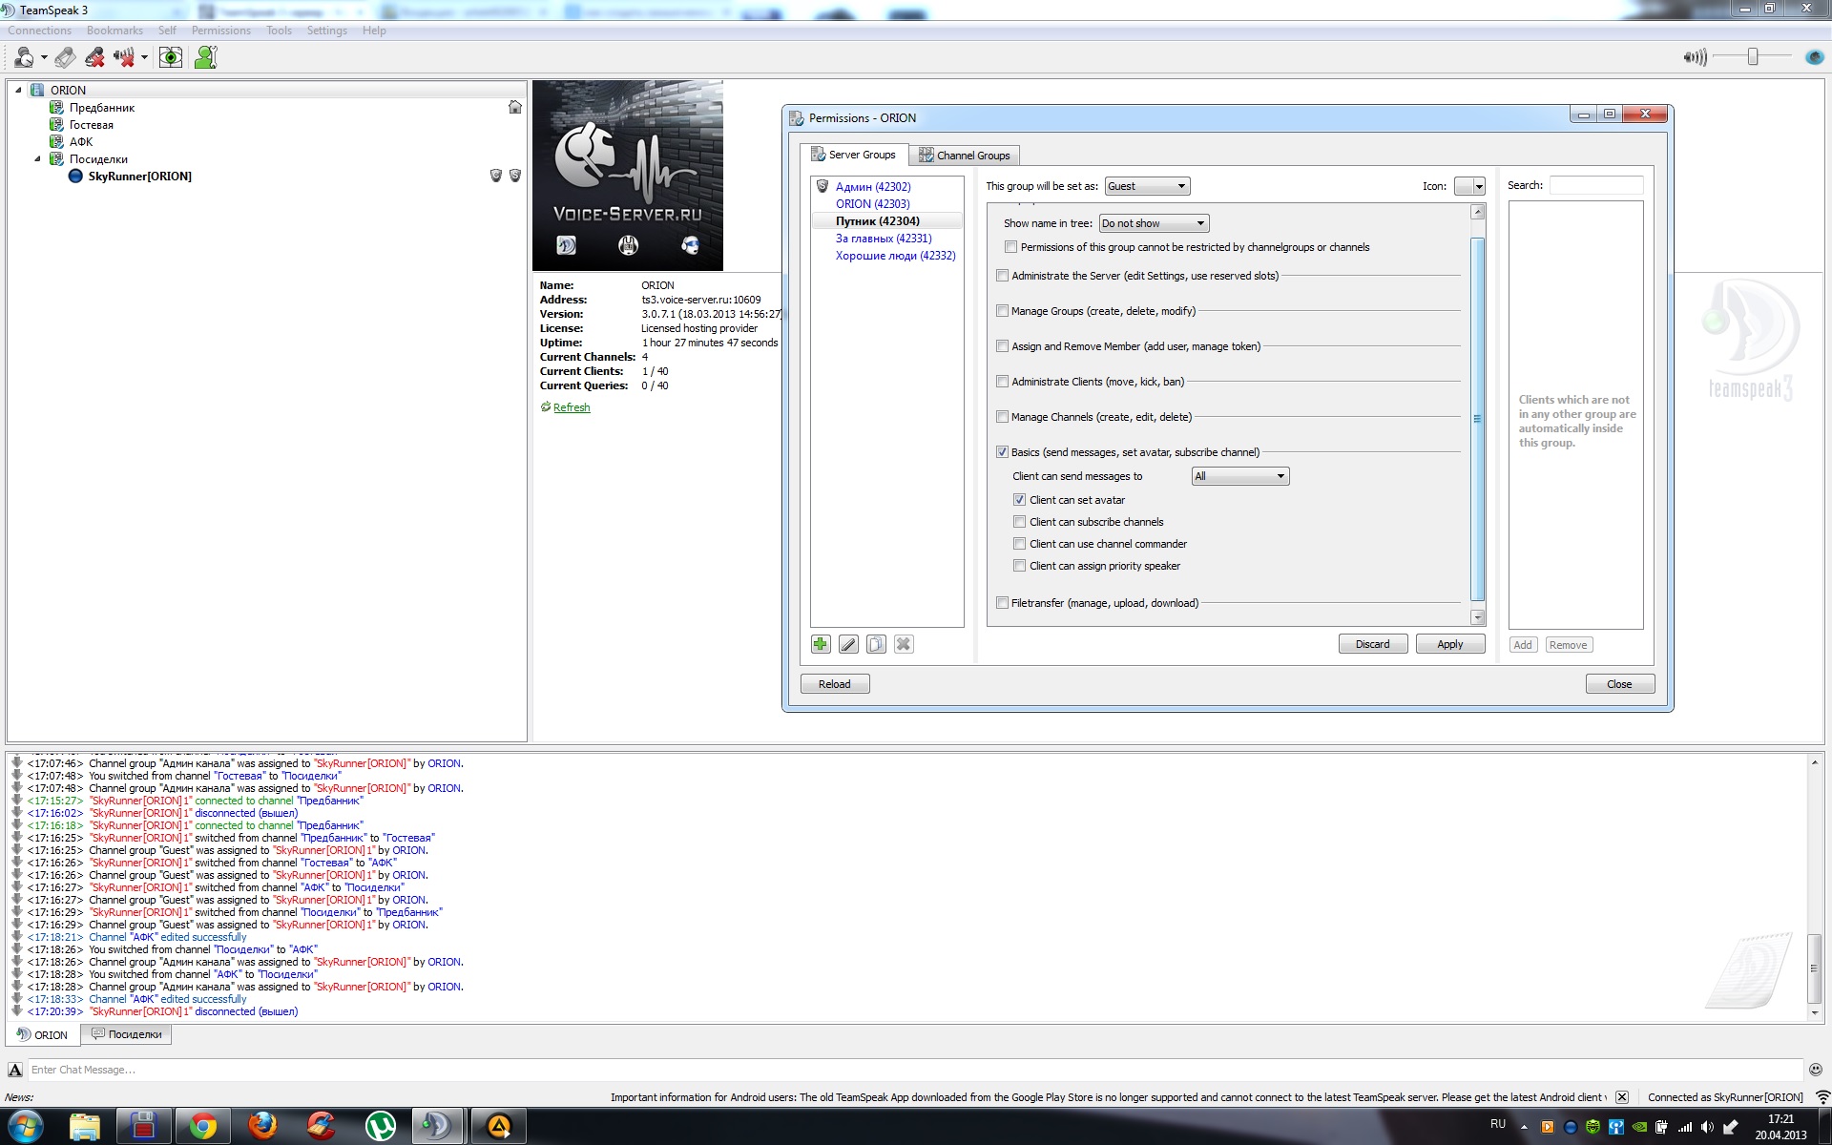
Task: Open Firefox from the taskbar
Action: (x=262, y=1127)
